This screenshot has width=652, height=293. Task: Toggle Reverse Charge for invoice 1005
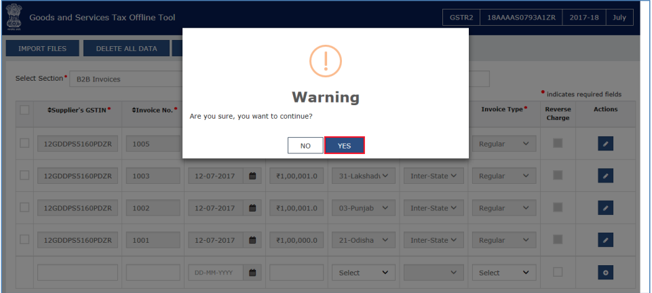coord(558,143)
